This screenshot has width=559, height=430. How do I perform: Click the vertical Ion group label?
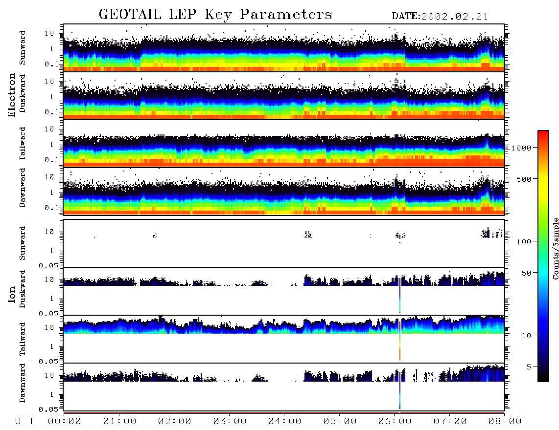coord(11,294)
